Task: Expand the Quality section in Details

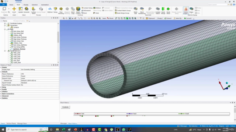Action: pyautogui.click(x=1, y=89)
